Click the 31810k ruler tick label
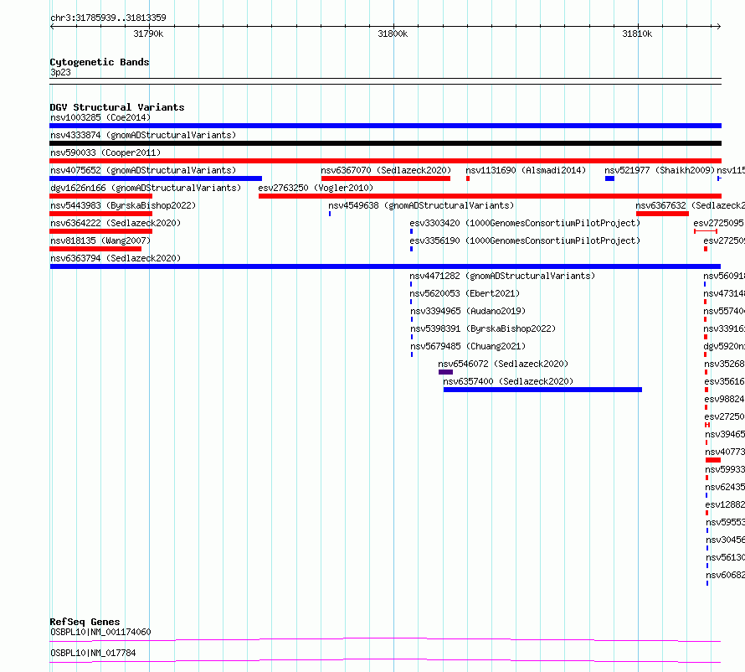Image resolution: width=745 pixels, height=672 pixels. pyautogui.click(x=637, y=34)
